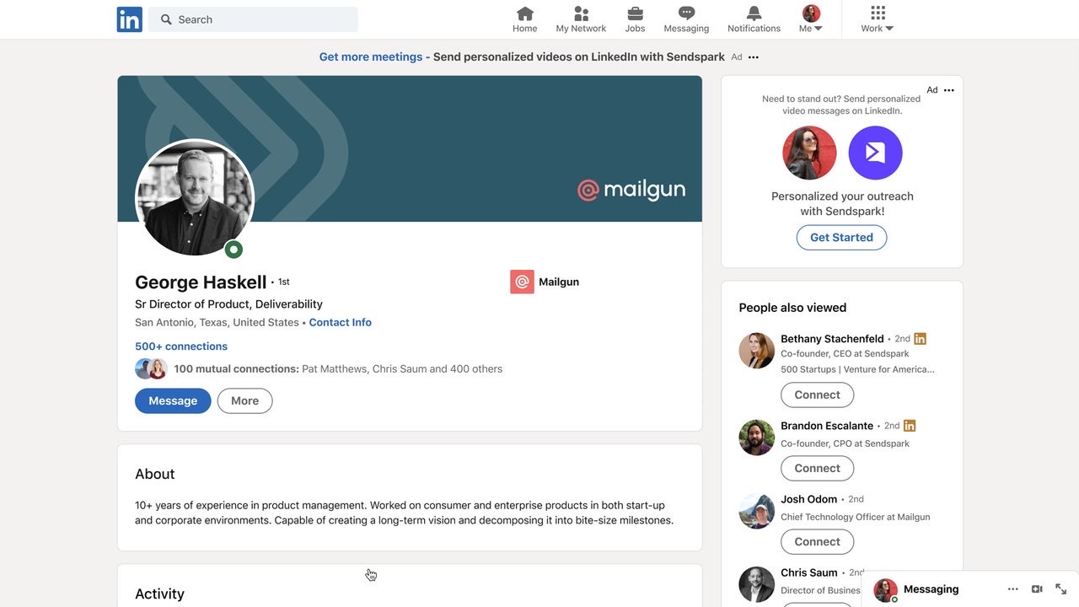Open top banner ad options ellipsis
1079x607 pixels.
(x=754, y=57)
